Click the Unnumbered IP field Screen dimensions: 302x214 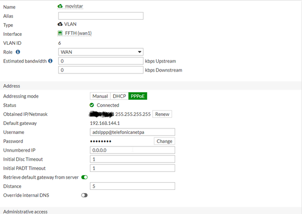pos(132,150)
